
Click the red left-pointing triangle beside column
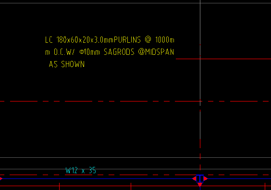[194, 178]
